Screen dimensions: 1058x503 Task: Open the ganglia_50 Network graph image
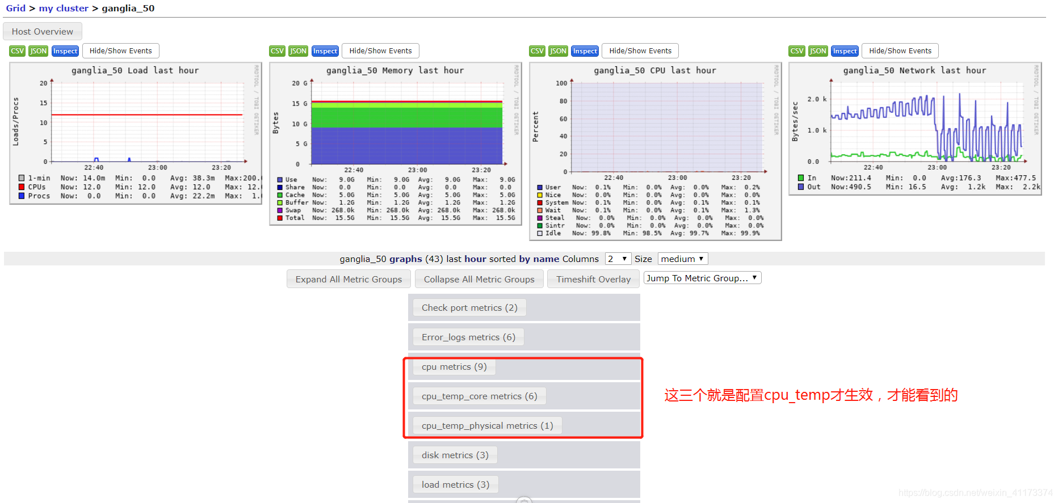(915, 129)
